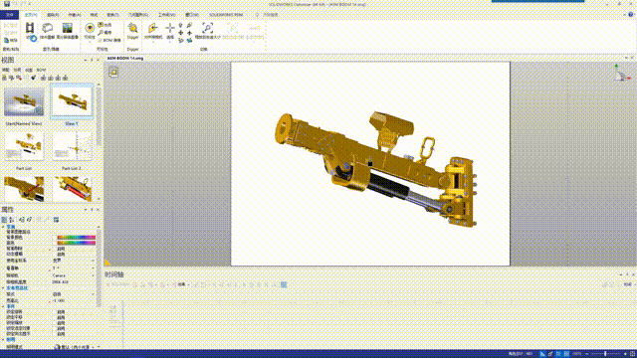Click the film-strip video icon in ribbon
This screenshot has height=358, width=637.
pos(30,28)
